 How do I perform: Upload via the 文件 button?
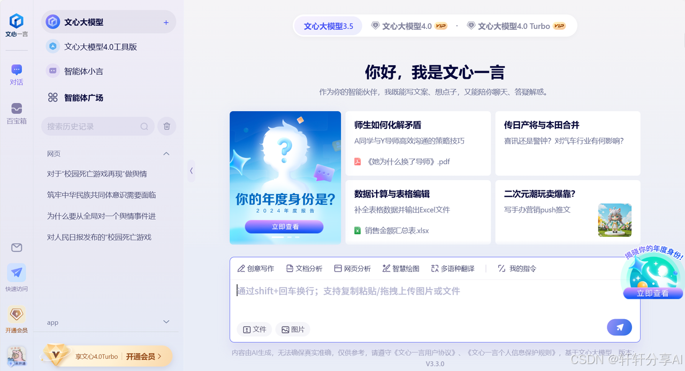tap(254, 329)
